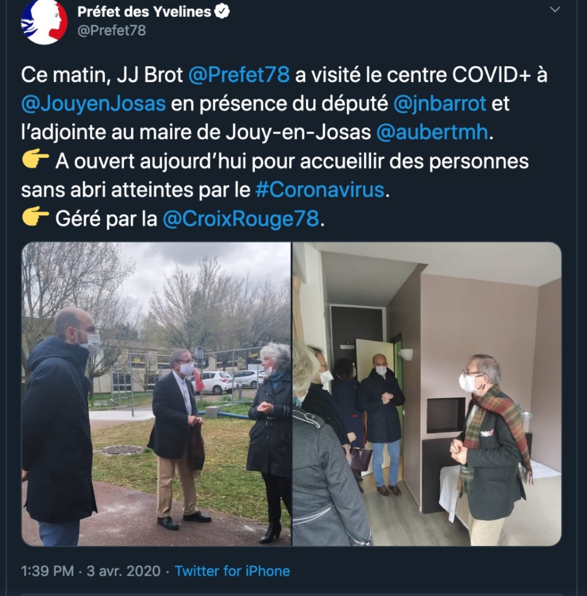Image resolution: width=587 pixels, height=596 pixels.
Task: Click the verified badge next to Préfet des Yvelines
Action: click(222, 12)
